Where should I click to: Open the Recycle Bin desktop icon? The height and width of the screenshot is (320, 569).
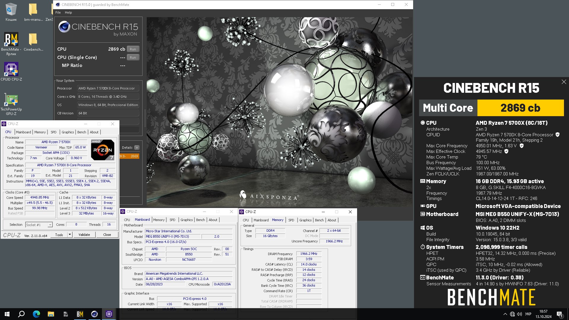[x=11, y=12]
